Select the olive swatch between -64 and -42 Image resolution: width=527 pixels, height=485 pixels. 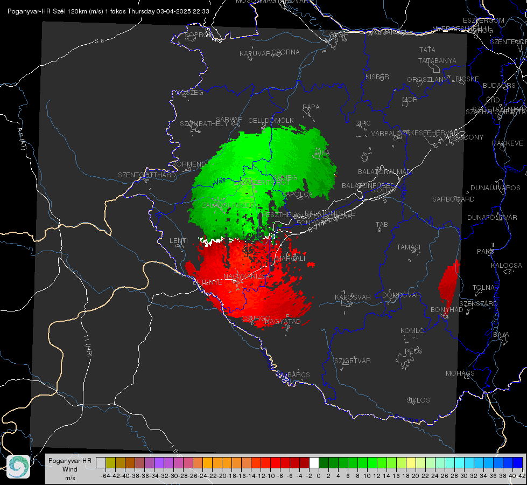pyautogui.click(x=110, y=462)
